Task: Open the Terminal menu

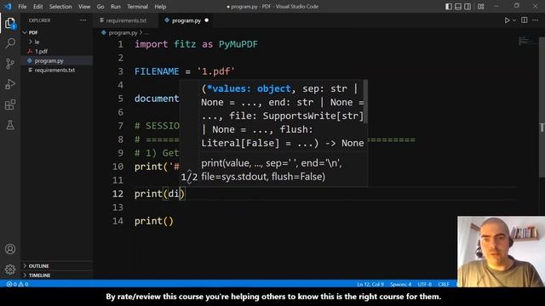Action: [137, 7]
